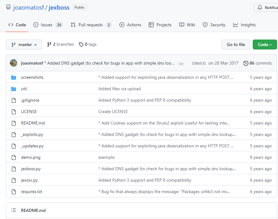Screen dimensions: 278x219
Task: Click the README.md heading at bottom
Action: 33,210
